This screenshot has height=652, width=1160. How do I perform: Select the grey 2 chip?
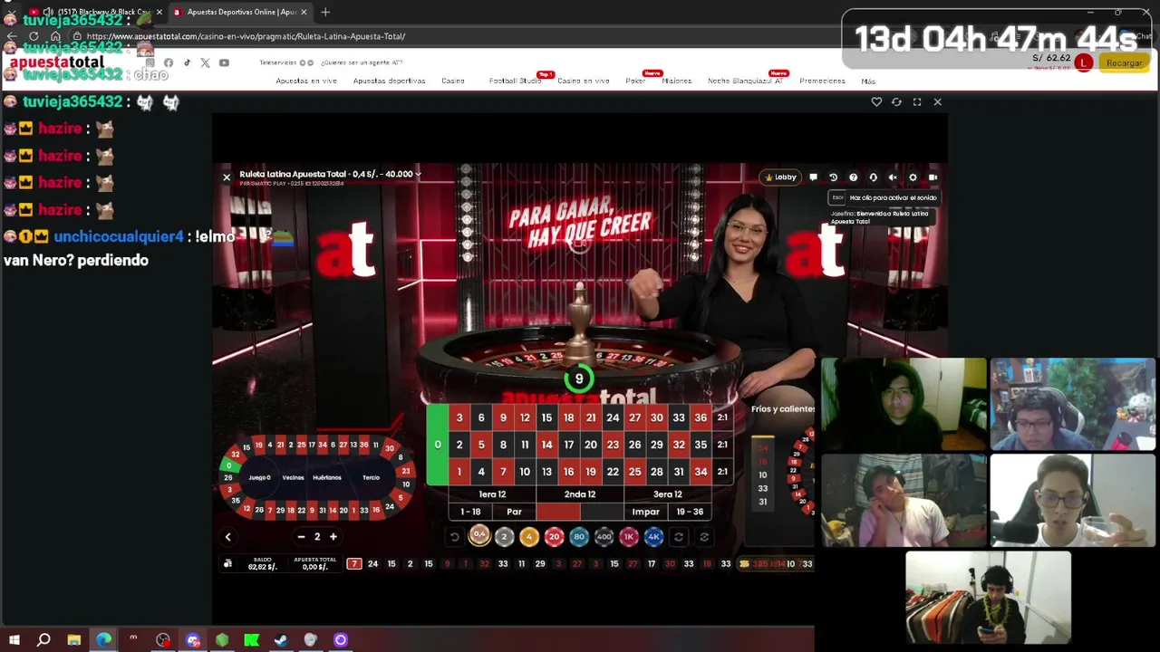pyautogui.click(x=504, y=537)
